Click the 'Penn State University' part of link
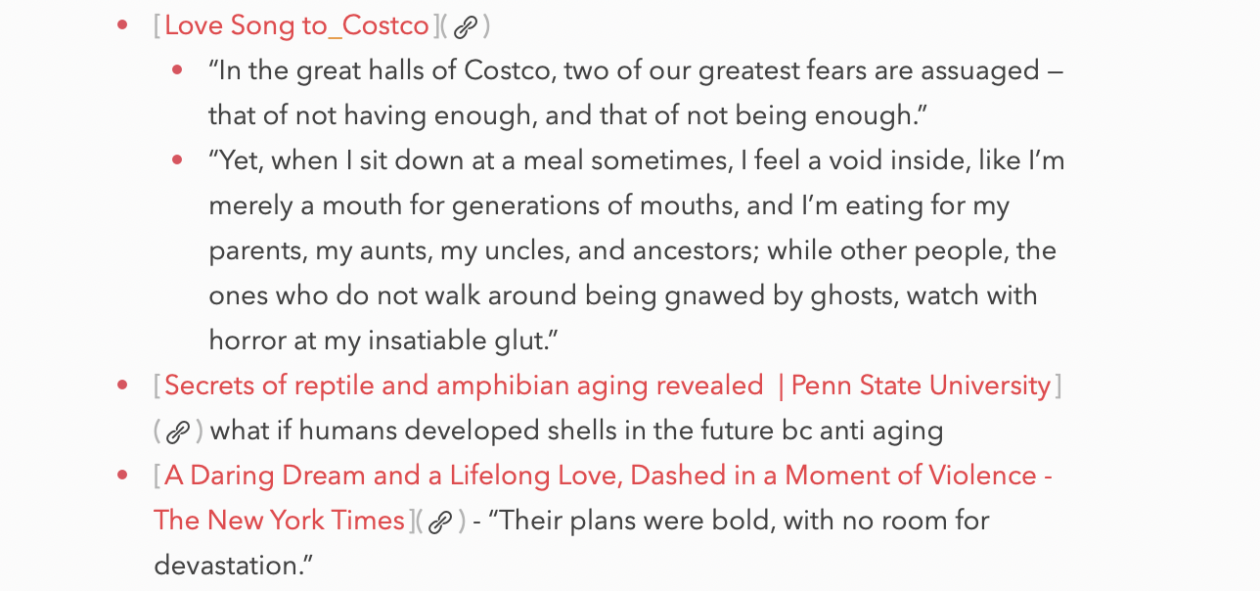Viewport: 1260px width, 591px height. coord(921,386)
